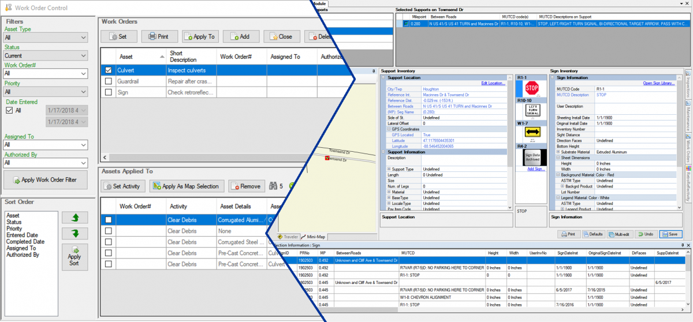
Task: Add a new work order
Action: click(x=240, y=36)
